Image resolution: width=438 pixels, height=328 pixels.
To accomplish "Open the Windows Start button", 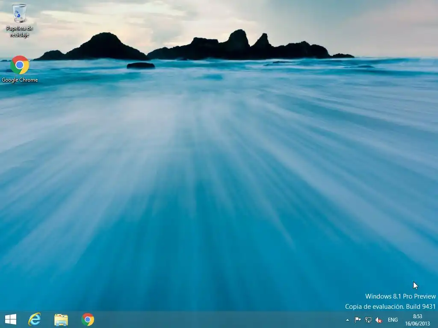I will pyautogui.click(x=11, y=319).
